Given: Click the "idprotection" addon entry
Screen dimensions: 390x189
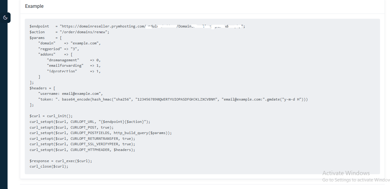Looking at the screenshot, I should [62, 71].
